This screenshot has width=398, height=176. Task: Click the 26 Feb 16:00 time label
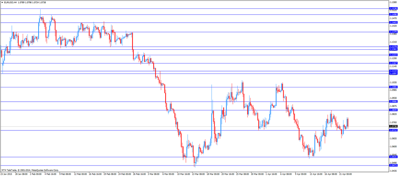click(139, 174)
